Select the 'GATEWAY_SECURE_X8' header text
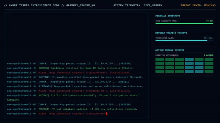The width and height of the screenshot is (220, 123). pos(81,5)
